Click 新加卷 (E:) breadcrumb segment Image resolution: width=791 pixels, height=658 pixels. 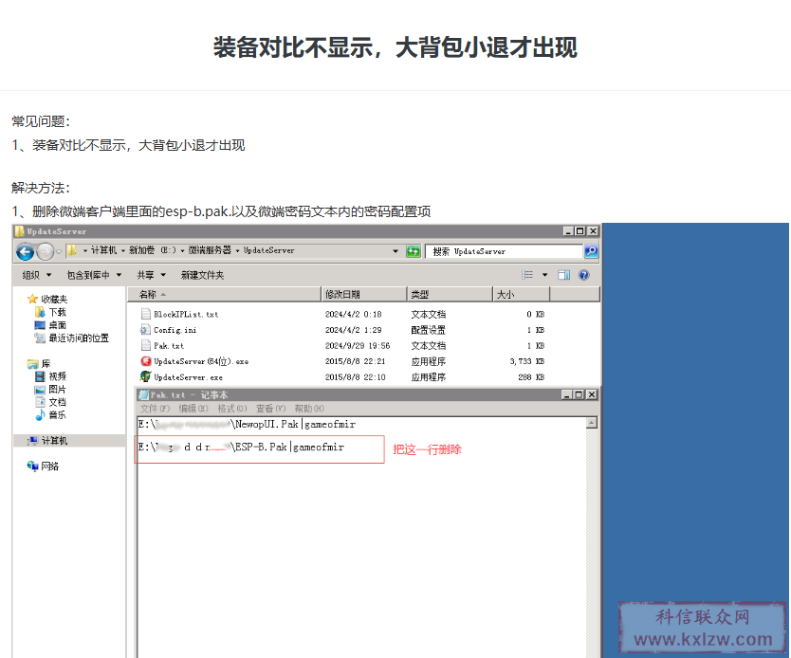point(153,250)
